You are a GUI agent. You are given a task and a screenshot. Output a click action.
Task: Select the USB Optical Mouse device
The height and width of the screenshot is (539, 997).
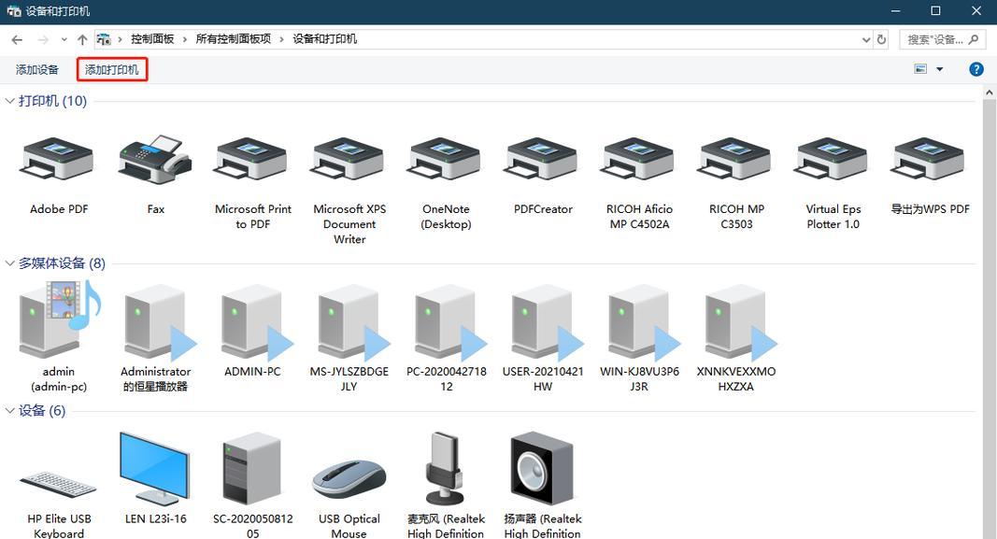click(x=349, y=480)
